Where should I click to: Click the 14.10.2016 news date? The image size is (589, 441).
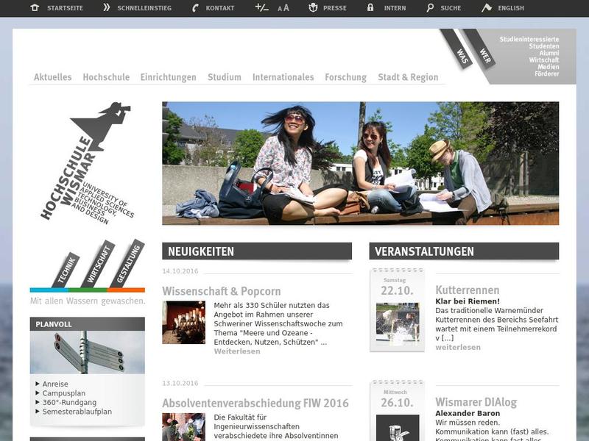coord(180,271)
